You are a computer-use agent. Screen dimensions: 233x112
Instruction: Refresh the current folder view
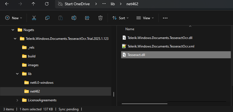47,4
